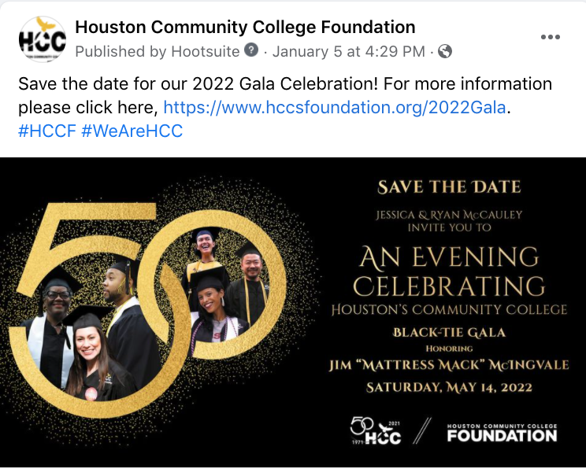Image resolution: width=586 pixels, height=469 pixels.
Task: Click the Jim Mattress Mack McIngvale text
Action: pyautogui.click(x=449, y=365)
